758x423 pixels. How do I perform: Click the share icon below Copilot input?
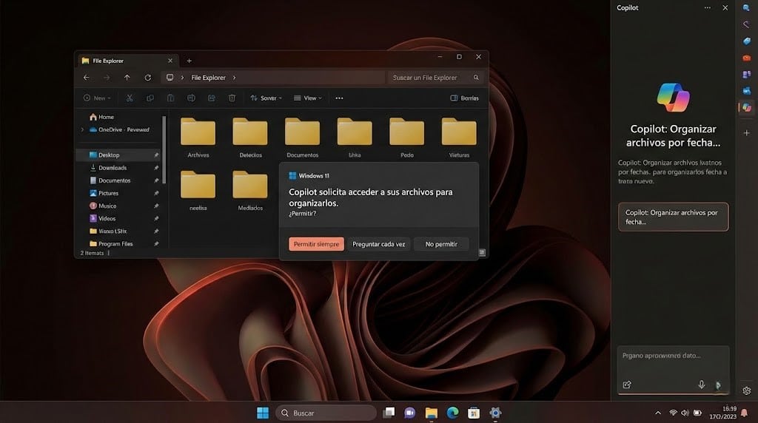[627, 385]
